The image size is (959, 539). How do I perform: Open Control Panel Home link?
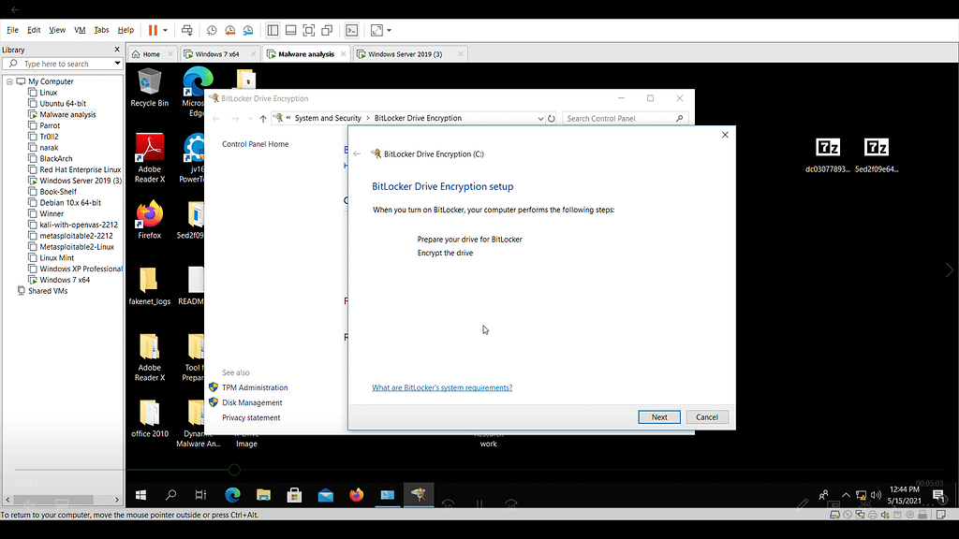point(255,144)
